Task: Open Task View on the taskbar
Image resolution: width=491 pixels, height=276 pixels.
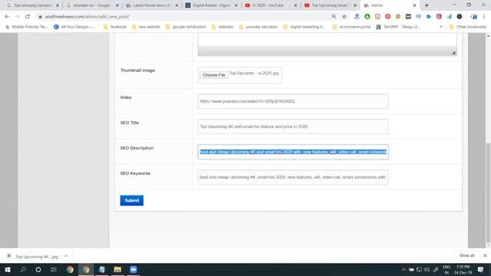Action: coord(54,269)
